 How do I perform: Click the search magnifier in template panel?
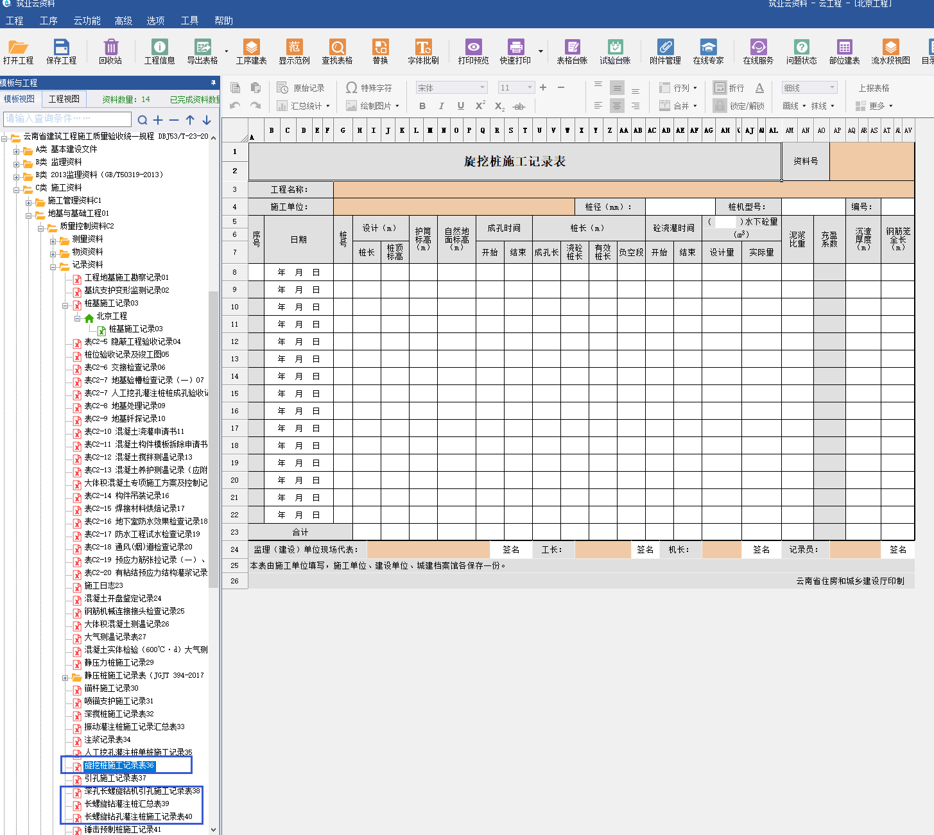click(x=143, y=120)
